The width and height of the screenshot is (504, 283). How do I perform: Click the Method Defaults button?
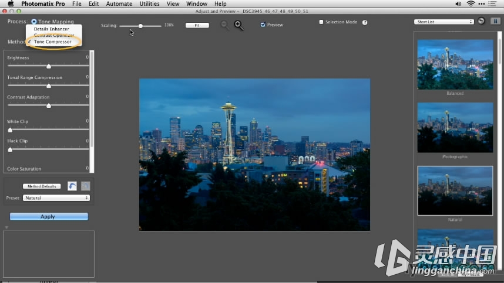42,186
